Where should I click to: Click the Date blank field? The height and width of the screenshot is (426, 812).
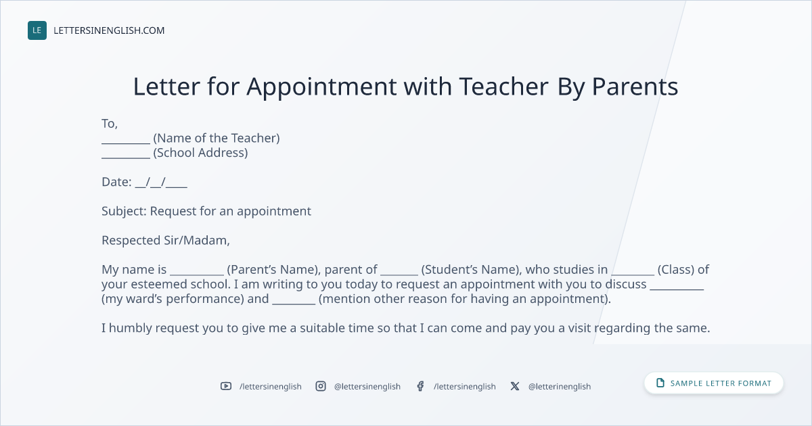point(161,182)
